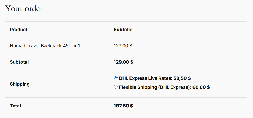The height and width of the screenshot is (118, 253).
Task: Select DHL Express Live Rates radio button
Action: [x=115, y=78]
